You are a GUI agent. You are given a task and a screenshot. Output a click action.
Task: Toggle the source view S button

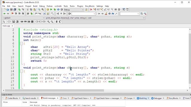click(56, 22)
